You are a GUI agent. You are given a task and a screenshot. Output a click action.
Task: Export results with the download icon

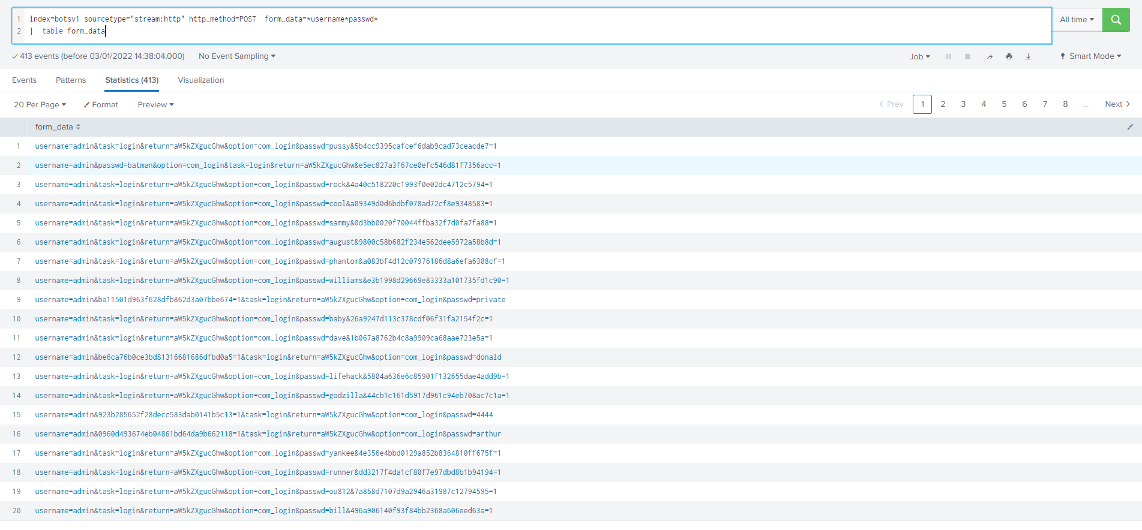point(1028,56)
